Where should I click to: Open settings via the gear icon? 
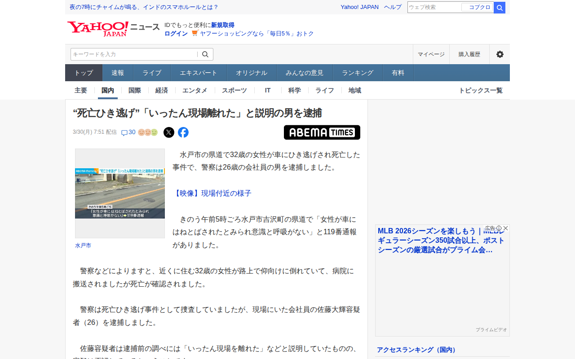point(500,54)
